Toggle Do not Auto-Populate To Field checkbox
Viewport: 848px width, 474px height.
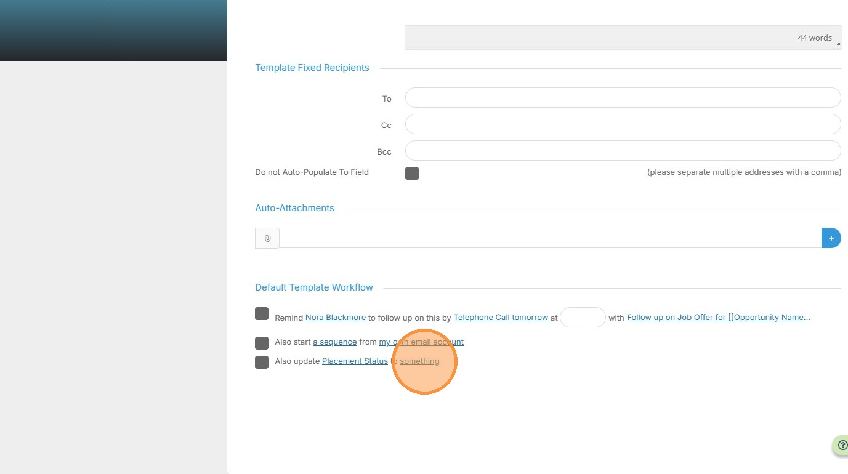pos(412,173)
